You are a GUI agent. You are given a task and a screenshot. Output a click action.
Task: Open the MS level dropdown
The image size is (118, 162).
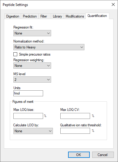click(32, 79)
